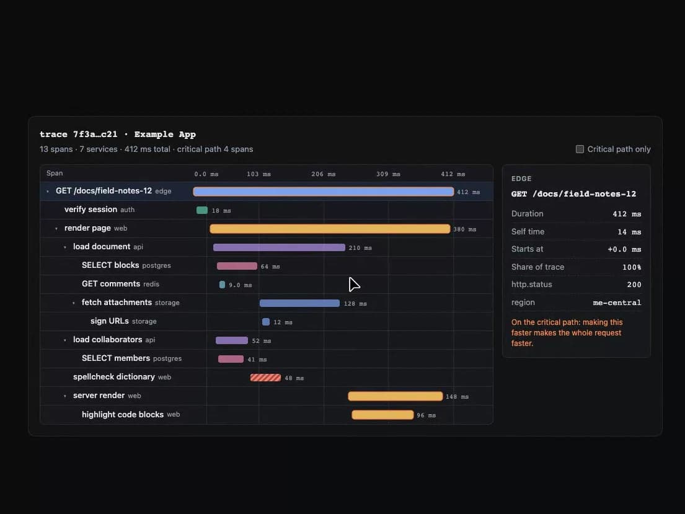Click the 206 ms timeline axis label
The width and height of the screenshot is (685, 514).
323,174
